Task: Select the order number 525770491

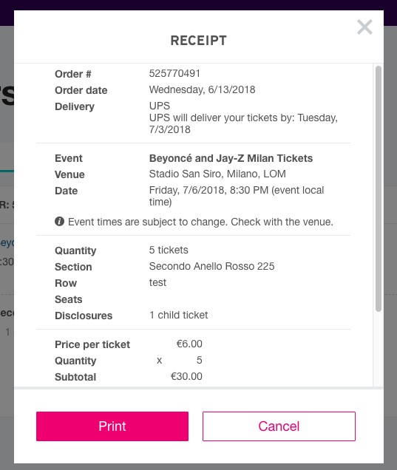Action: click(174, 73)
